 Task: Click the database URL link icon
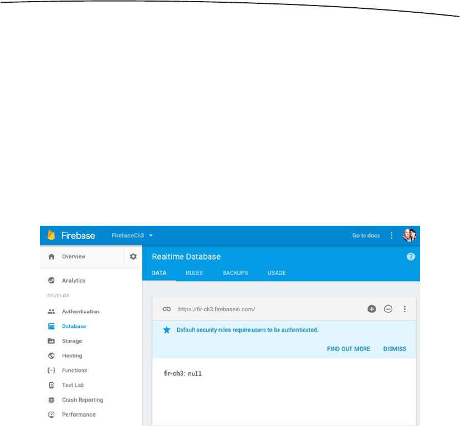tap(167, 309)
